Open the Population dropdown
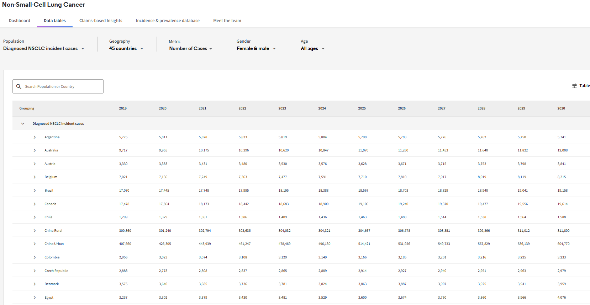 [44, 49]
